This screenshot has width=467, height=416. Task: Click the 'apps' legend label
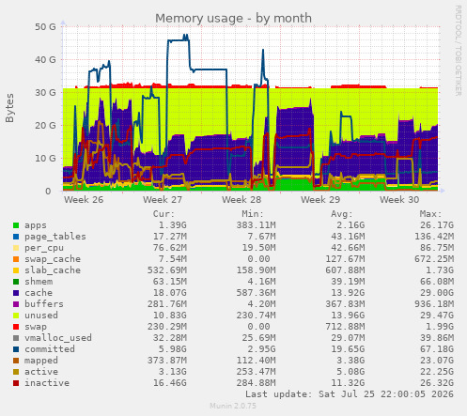coord(36,225)
